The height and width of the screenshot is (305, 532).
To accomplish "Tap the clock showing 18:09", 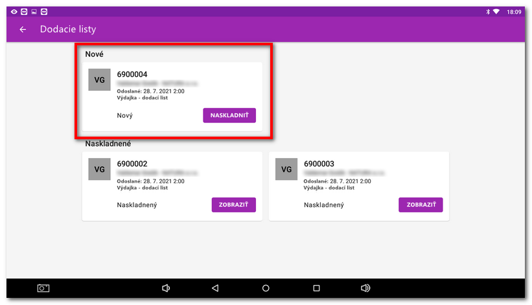I will (x=514, y=12).
